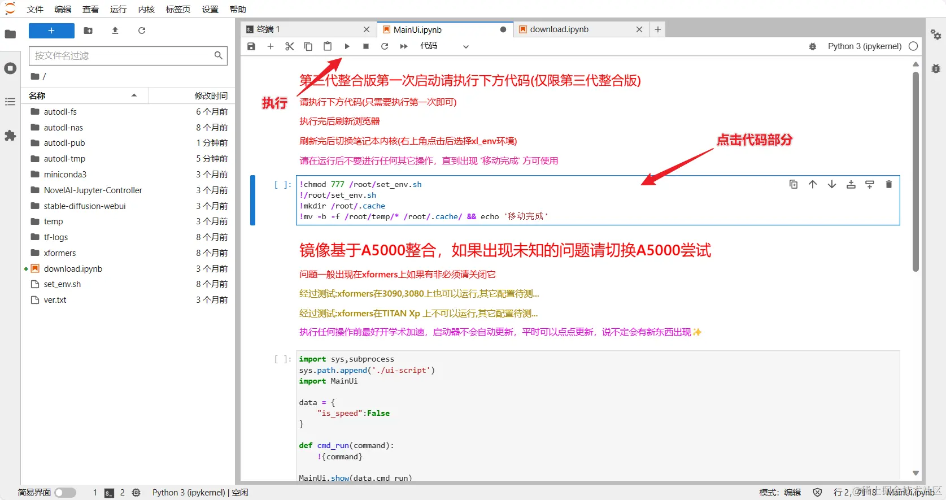Show the table of contents panel
The height and width of the screenshot is (500, 946).
[10, 102]
